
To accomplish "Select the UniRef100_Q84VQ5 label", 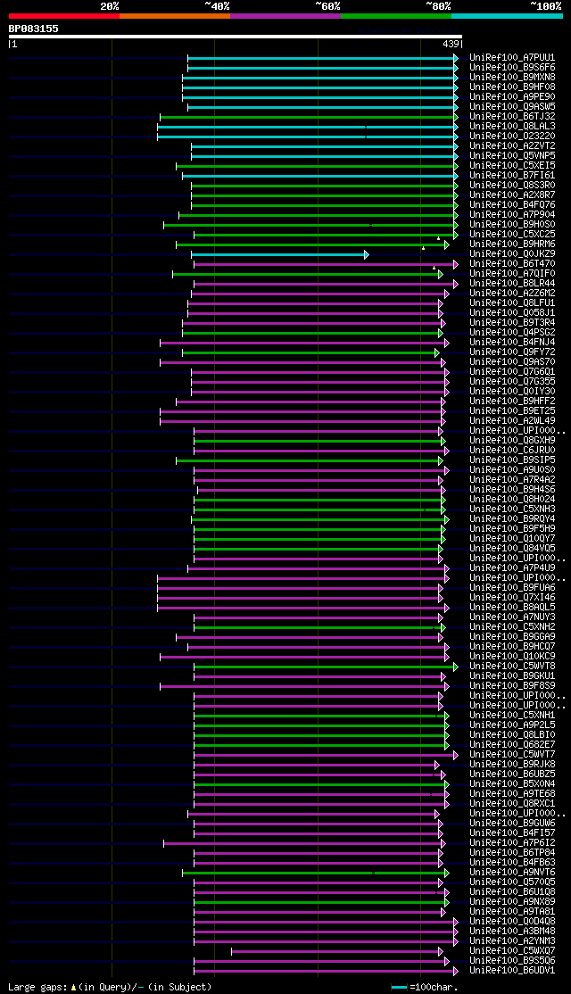I will click(513, 549).
